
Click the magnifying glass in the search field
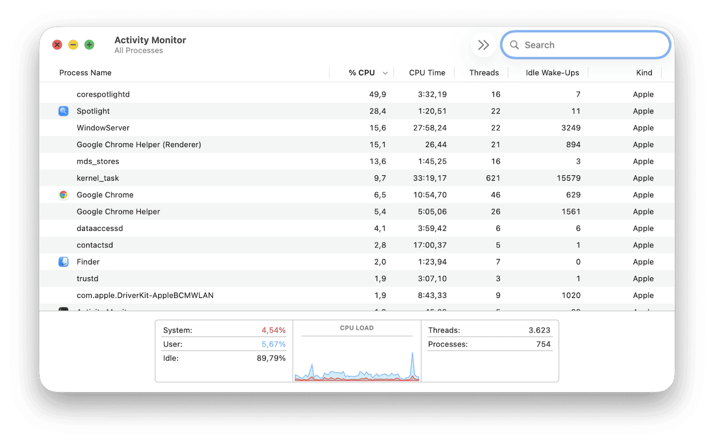(x=514, y=45)
